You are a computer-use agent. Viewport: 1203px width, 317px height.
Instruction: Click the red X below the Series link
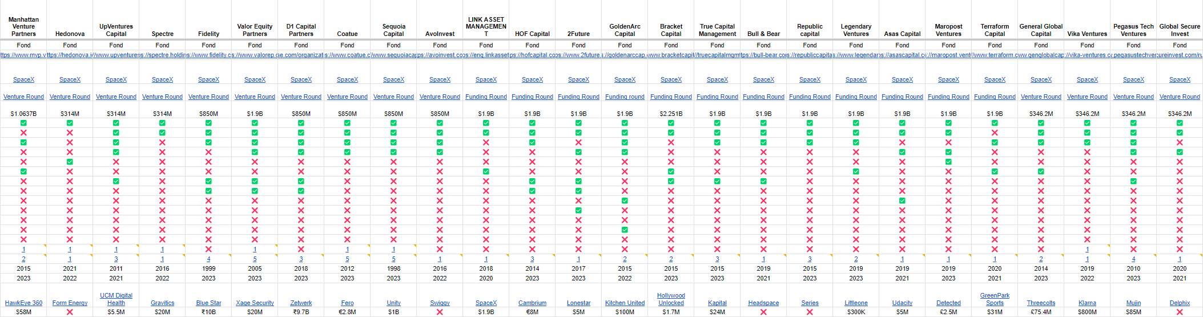[810, 312]
